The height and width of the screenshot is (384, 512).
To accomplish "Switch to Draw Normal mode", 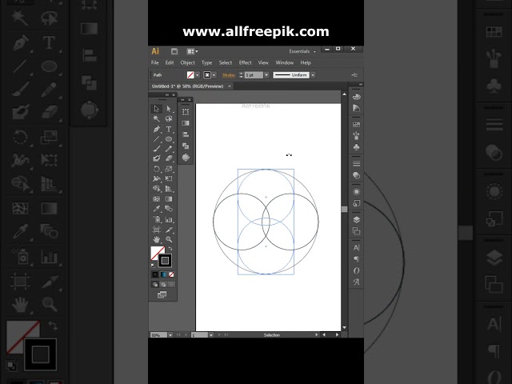I will pos(155,285).
